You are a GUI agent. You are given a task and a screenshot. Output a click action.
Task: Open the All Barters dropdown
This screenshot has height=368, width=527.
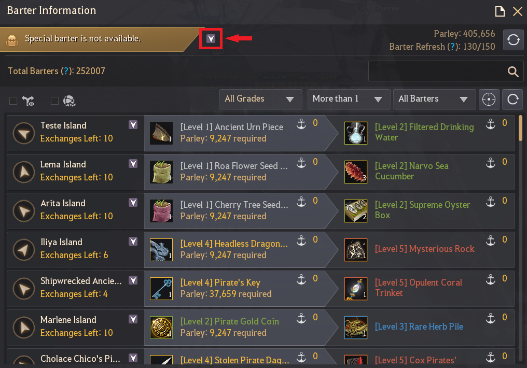point(435,100)
